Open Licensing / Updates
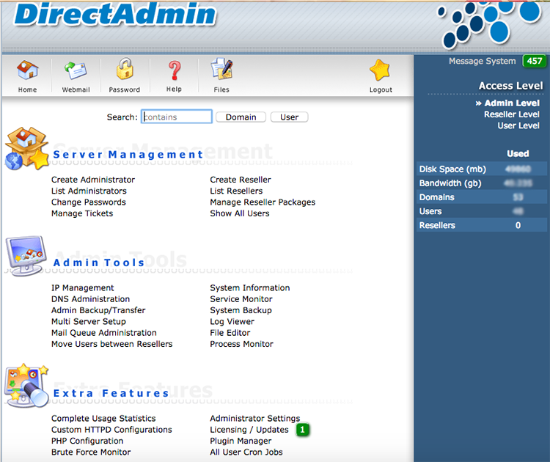Viewport: 550px width, 462px height. tap(249, 430)
